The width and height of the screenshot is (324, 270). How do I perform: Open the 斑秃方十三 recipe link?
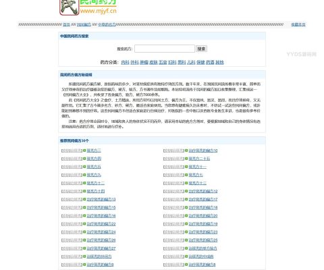point(198,183)
